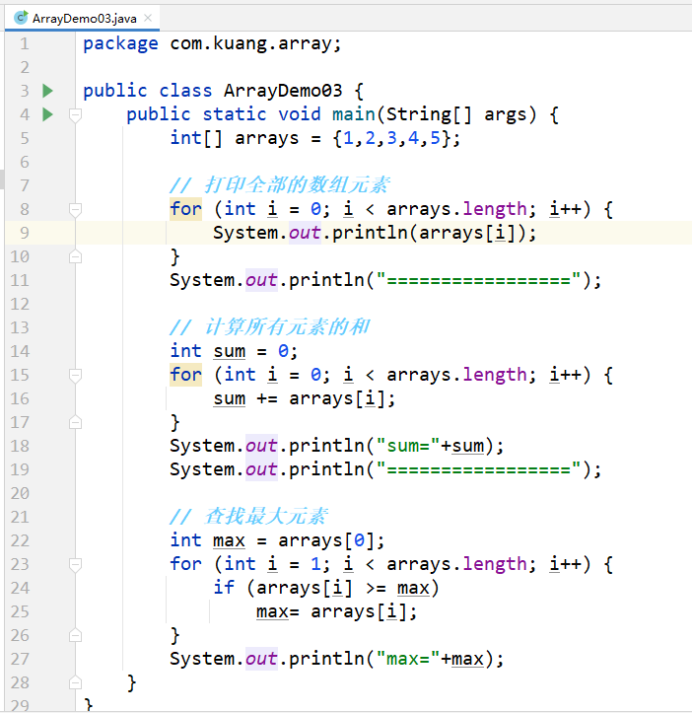Screen dimensions: 692x713
Task: Click 'sum' variable declaration on line 14
Action: click(230, 351)
